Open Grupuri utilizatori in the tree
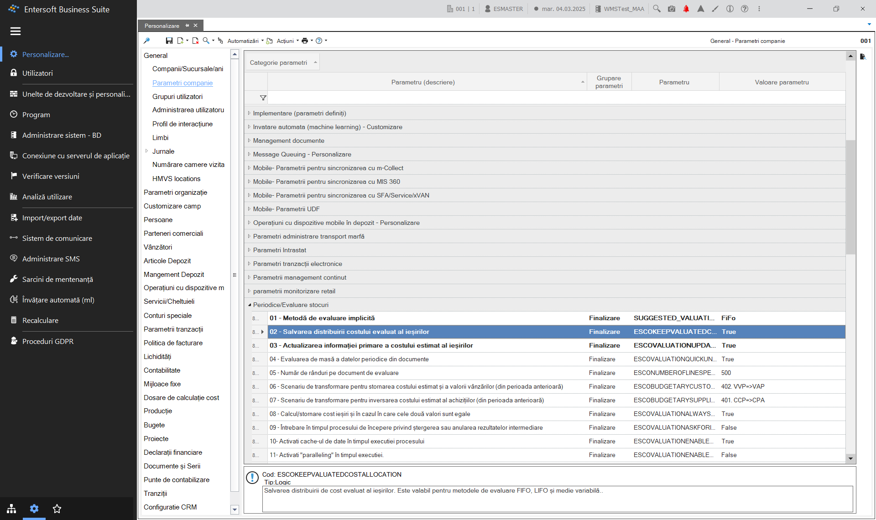This screenshot has height=520, width=876. click(177, 96)
